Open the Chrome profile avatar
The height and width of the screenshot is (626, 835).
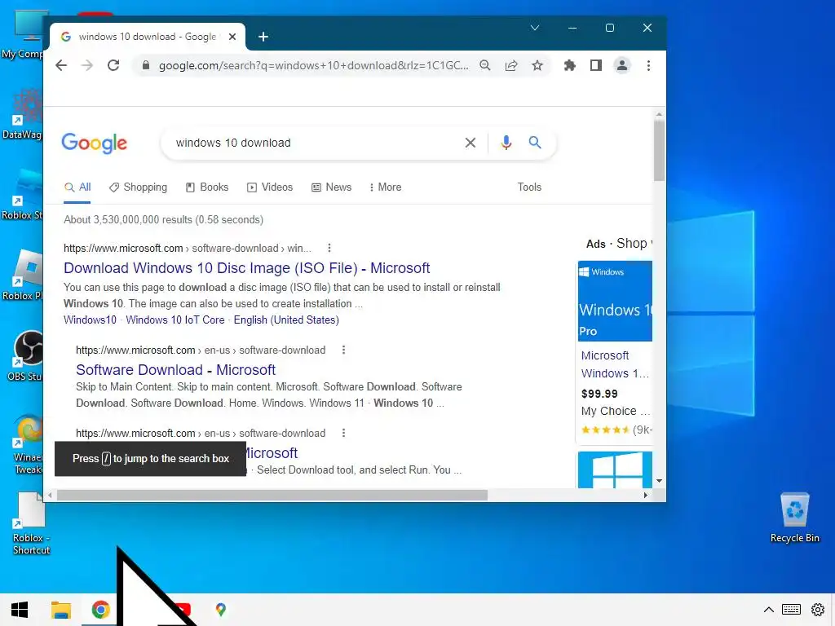621,65
